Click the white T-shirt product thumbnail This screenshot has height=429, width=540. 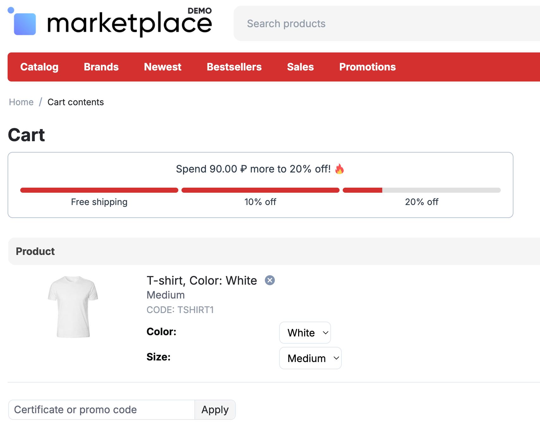[73, 306]
